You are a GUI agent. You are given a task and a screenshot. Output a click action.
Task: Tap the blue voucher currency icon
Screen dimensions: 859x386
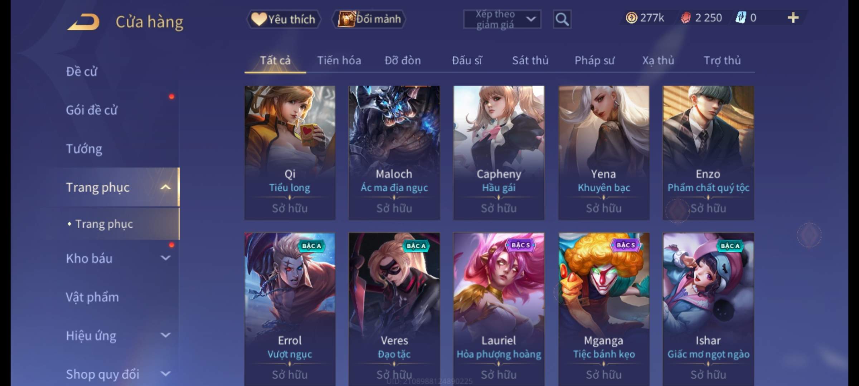point(741,18)
